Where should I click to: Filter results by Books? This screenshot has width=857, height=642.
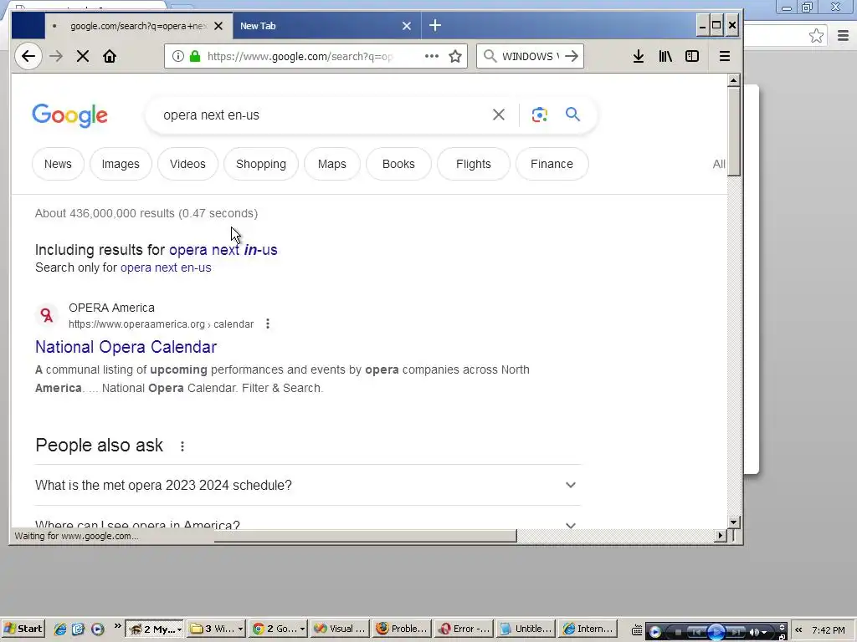398,164
